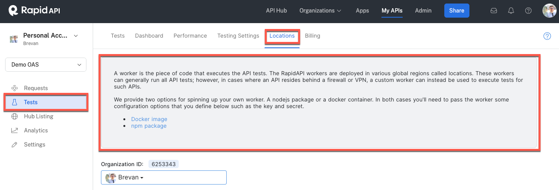Click the blue Share button
The width and height of the screenshot is (559, 190).
pyautogui.click(x=457, y=11)
